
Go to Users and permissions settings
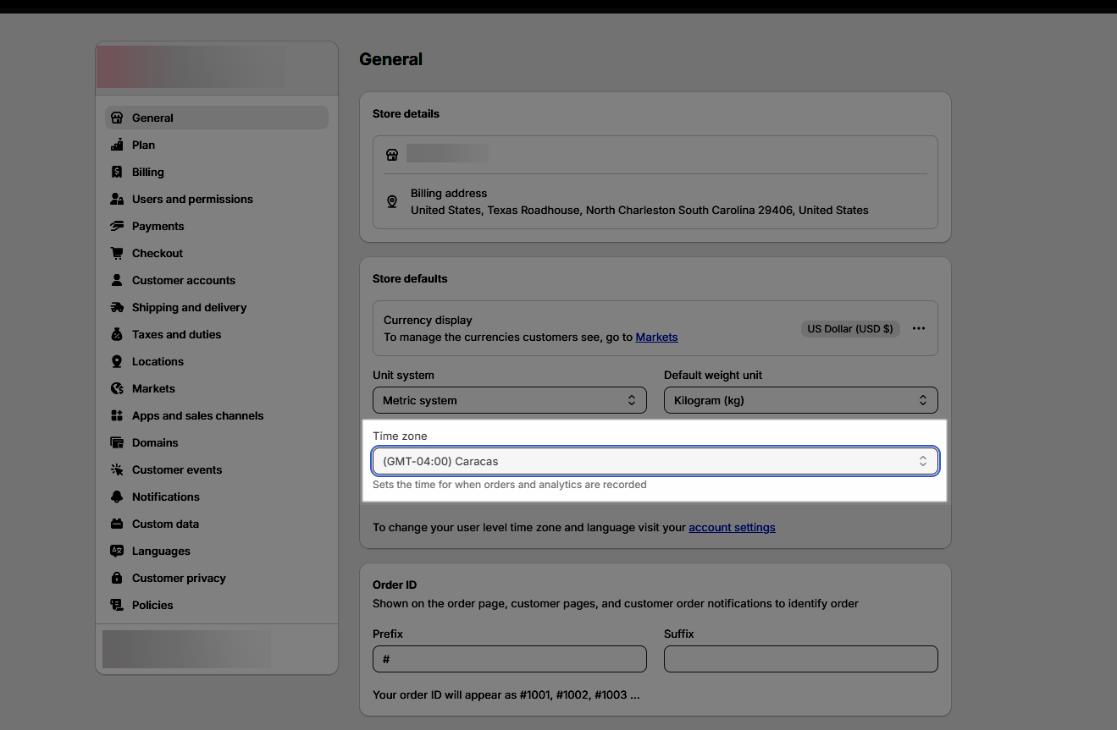point(192,199)
